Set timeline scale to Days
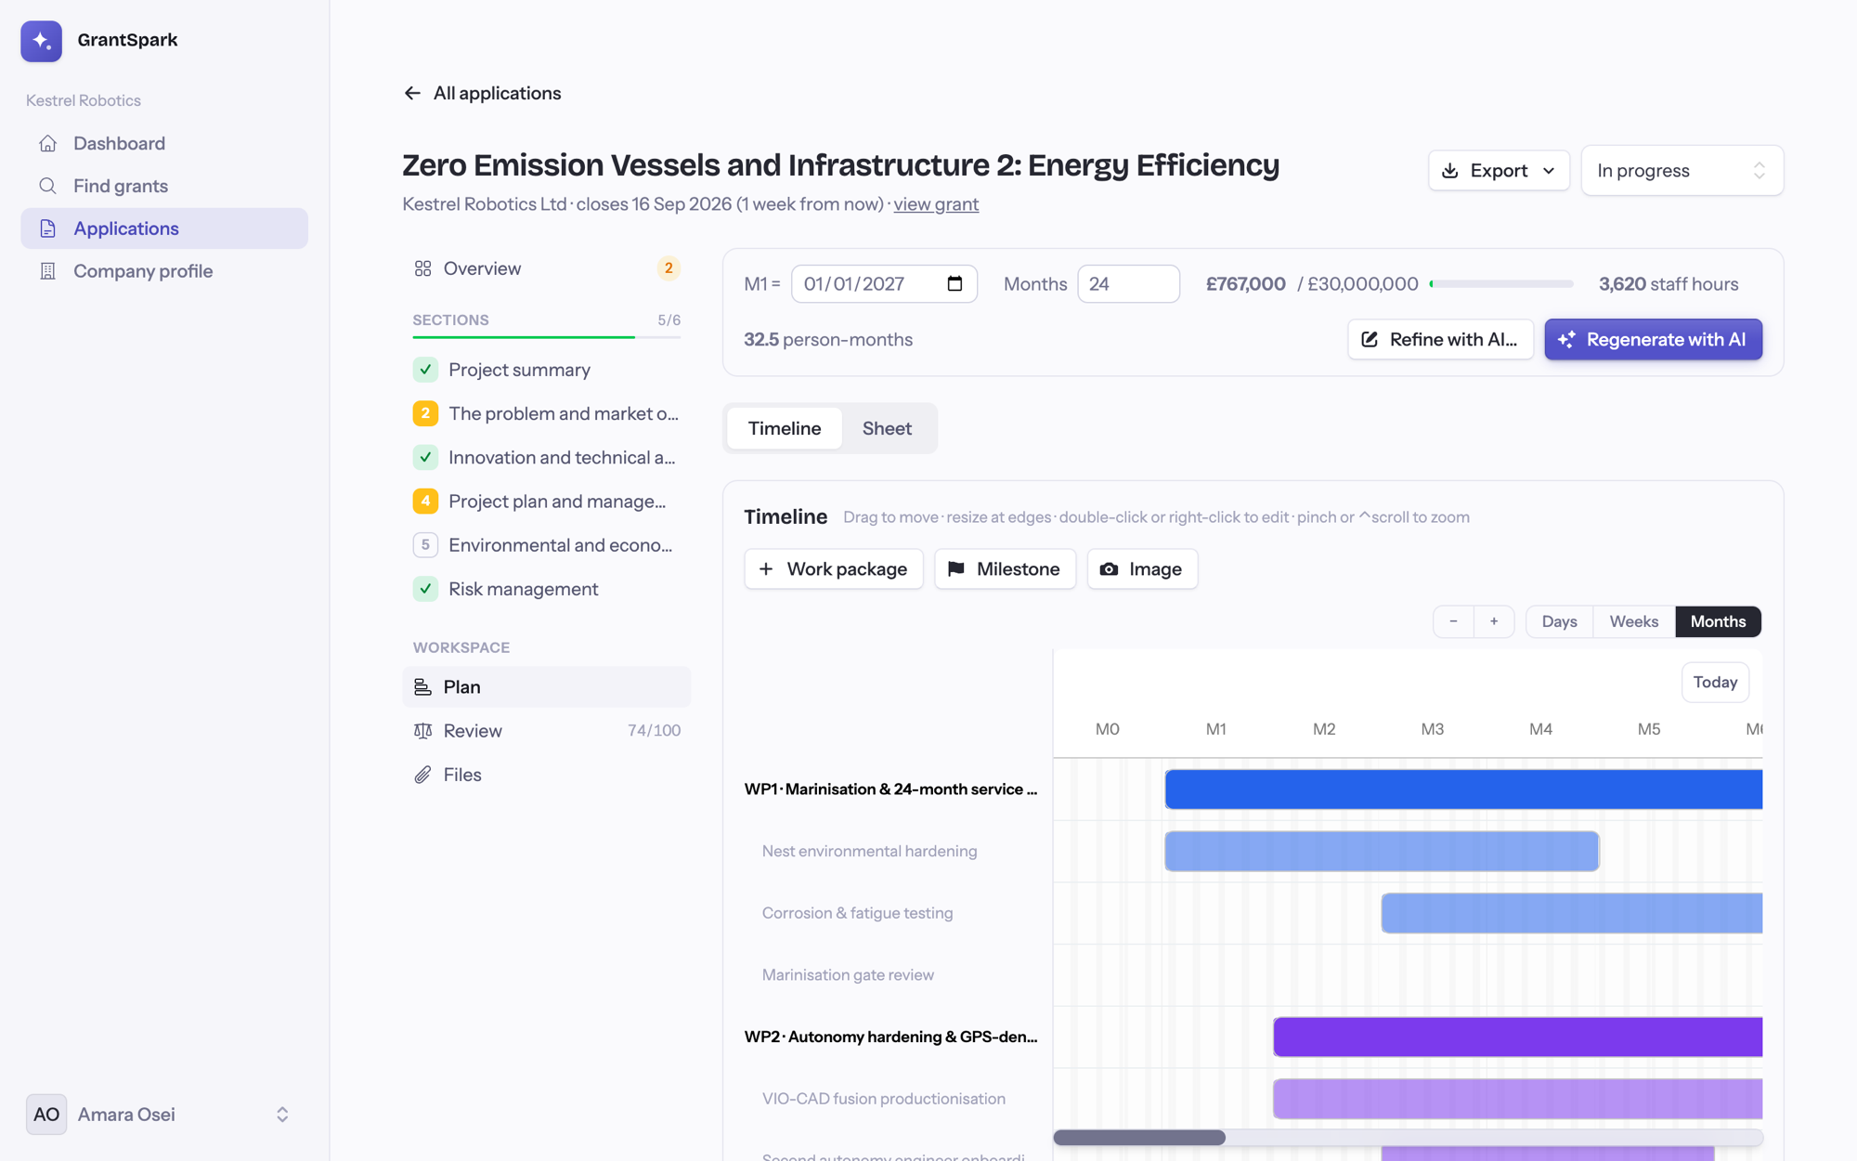The width and height of the screenshot is (1857, 1161). point(1559,621)
